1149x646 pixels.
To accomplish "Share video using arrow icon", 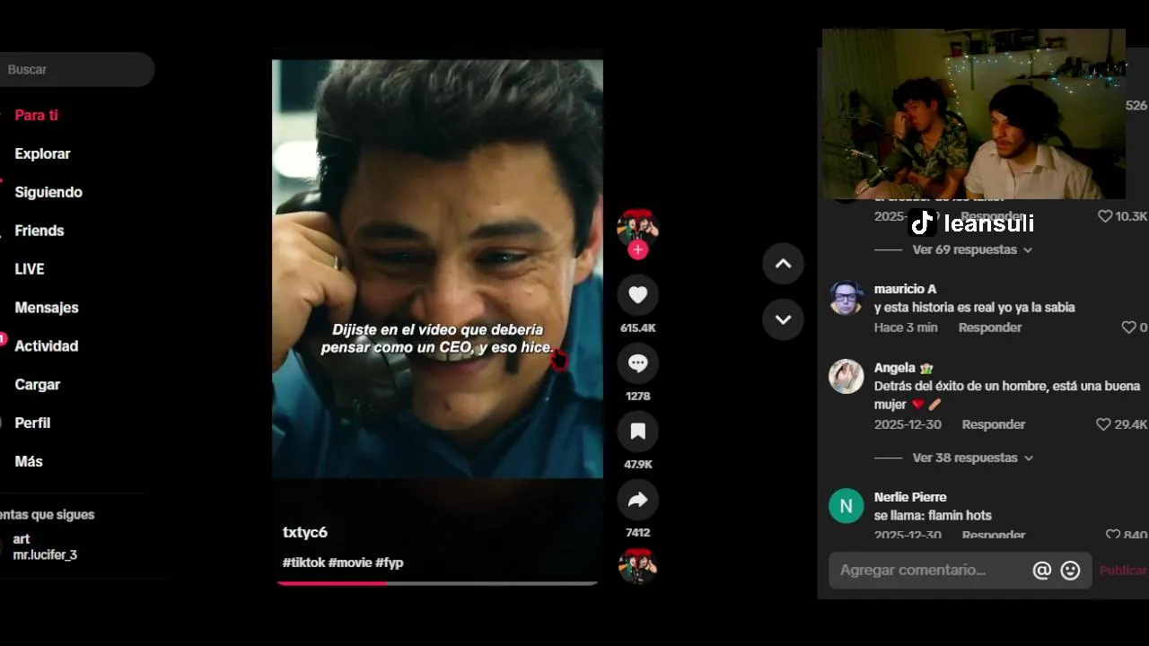I will coord(637,500).
